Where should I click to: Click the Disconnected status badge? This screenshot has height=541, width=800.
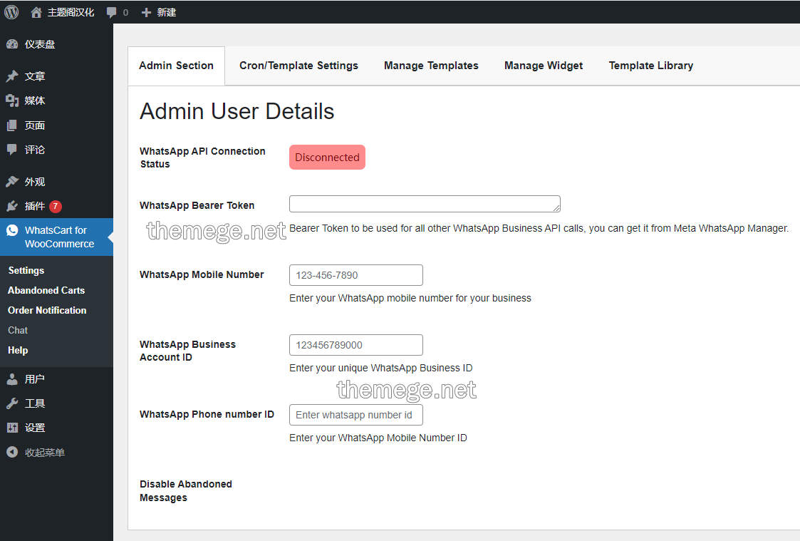(327, 158)
